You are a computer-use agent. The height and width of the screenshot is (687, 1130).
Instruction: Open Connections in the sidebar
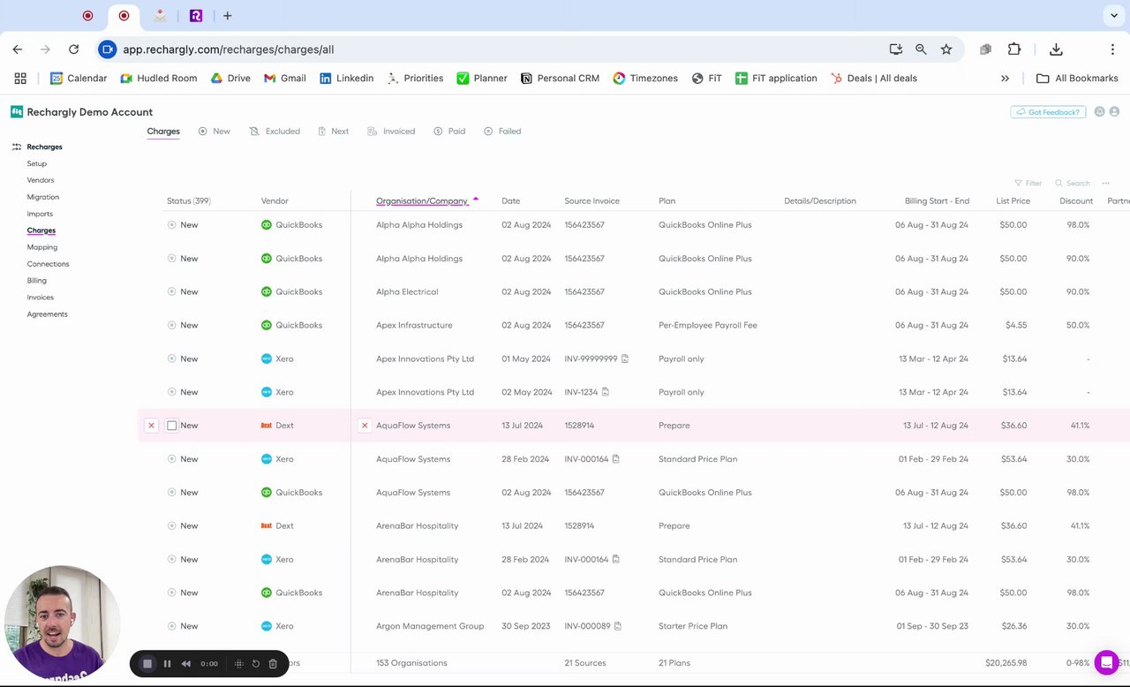coord(48,264)
